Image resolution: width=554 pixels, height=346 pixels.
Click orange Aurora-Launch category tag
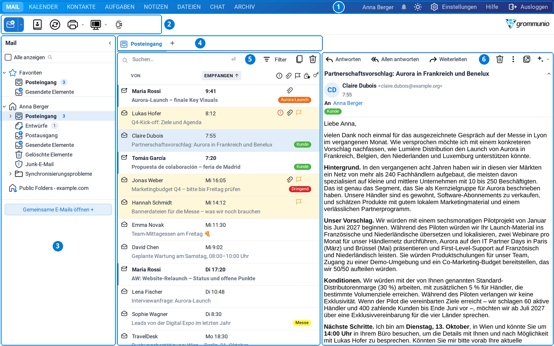pyautogui.click(x=295, y=100)
